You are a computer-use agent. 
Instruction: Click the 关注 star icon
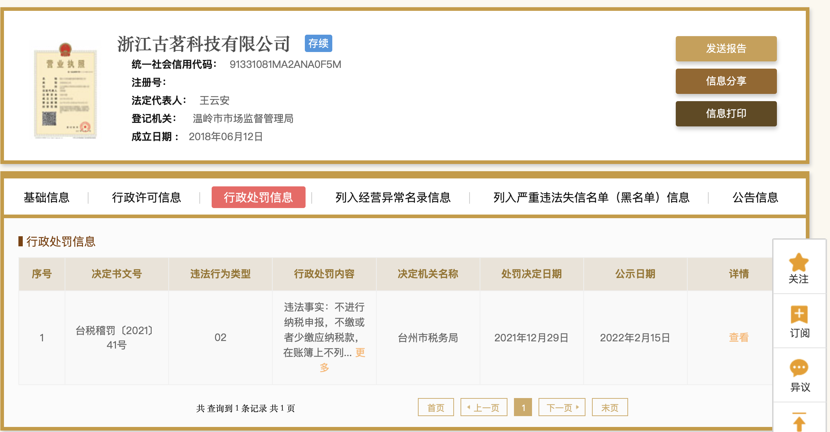(x=799, y=262)
